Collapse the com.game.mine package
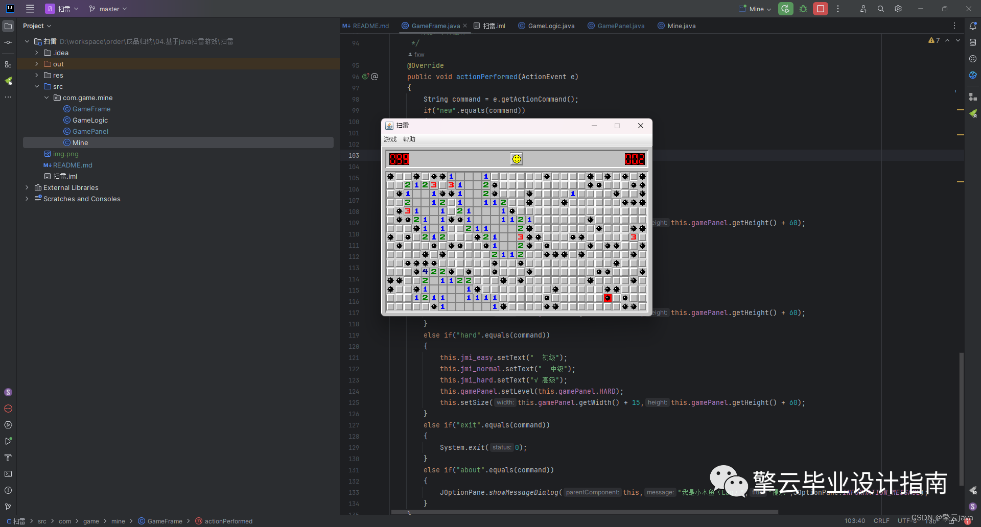Screen dimensions: 981x527 pyautogui.click(x=46, y=98)
